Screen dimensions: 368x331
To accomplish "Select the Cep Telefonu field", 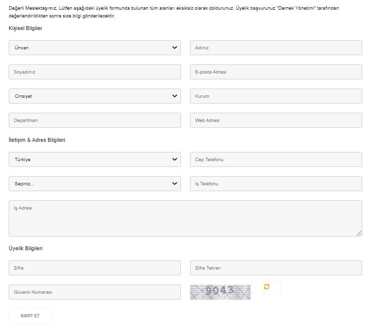I will (276, 159).
